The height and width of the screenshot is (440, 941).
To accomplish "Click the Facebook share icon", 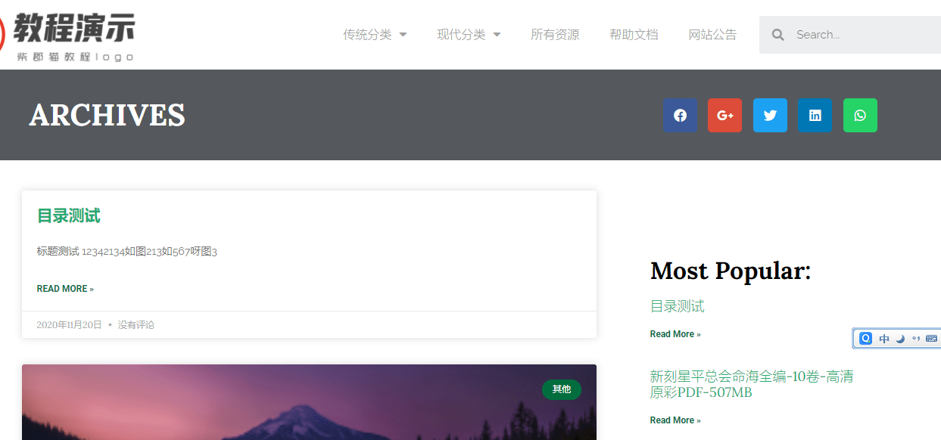I will pyautogui.click(x=679, y=115).
